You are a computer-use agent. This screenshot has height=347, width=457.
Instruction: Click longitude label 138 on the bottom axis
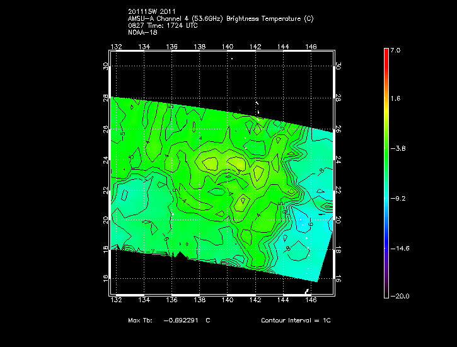tap(200, 301)
